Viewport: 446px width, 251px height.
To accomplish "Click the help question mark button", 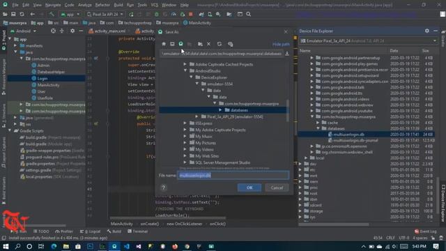I will click(x=164, y=188).
